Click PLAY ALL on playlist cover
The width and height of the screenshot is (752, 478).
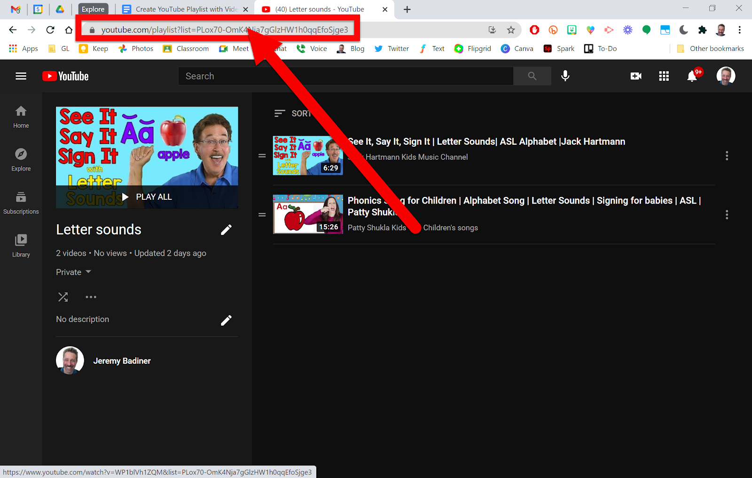coord(147,197)
